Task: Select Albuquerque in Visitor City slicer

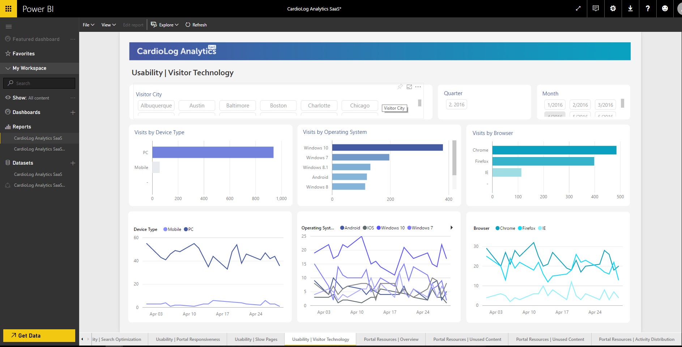Action: [156, 106]
